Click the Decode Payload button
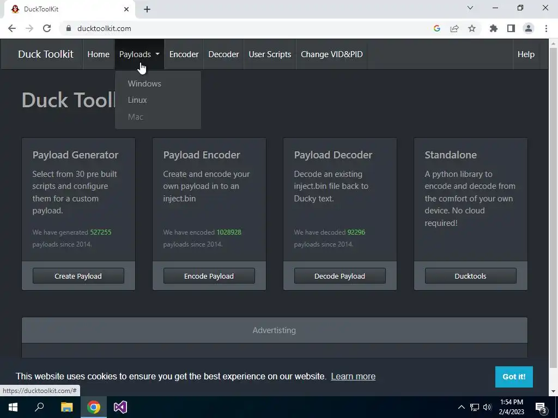Image resolution: width=558 pixels, height=418 pixels. [340, 276]
